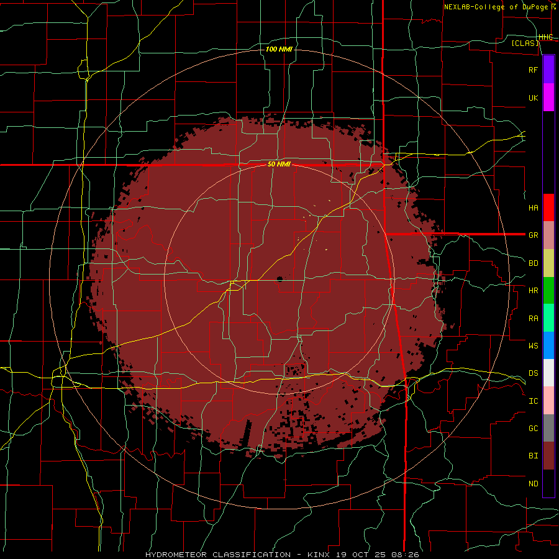Click the purple RF legend color swatch
This screenshot has width=559, height=559.
click(548, 70)
